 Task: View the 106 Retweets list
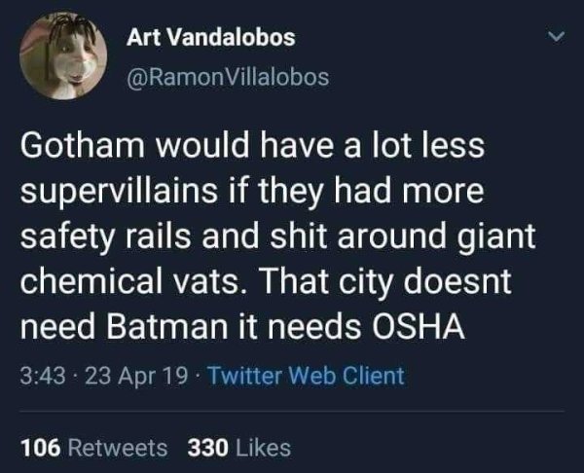(x=94, y=448)
